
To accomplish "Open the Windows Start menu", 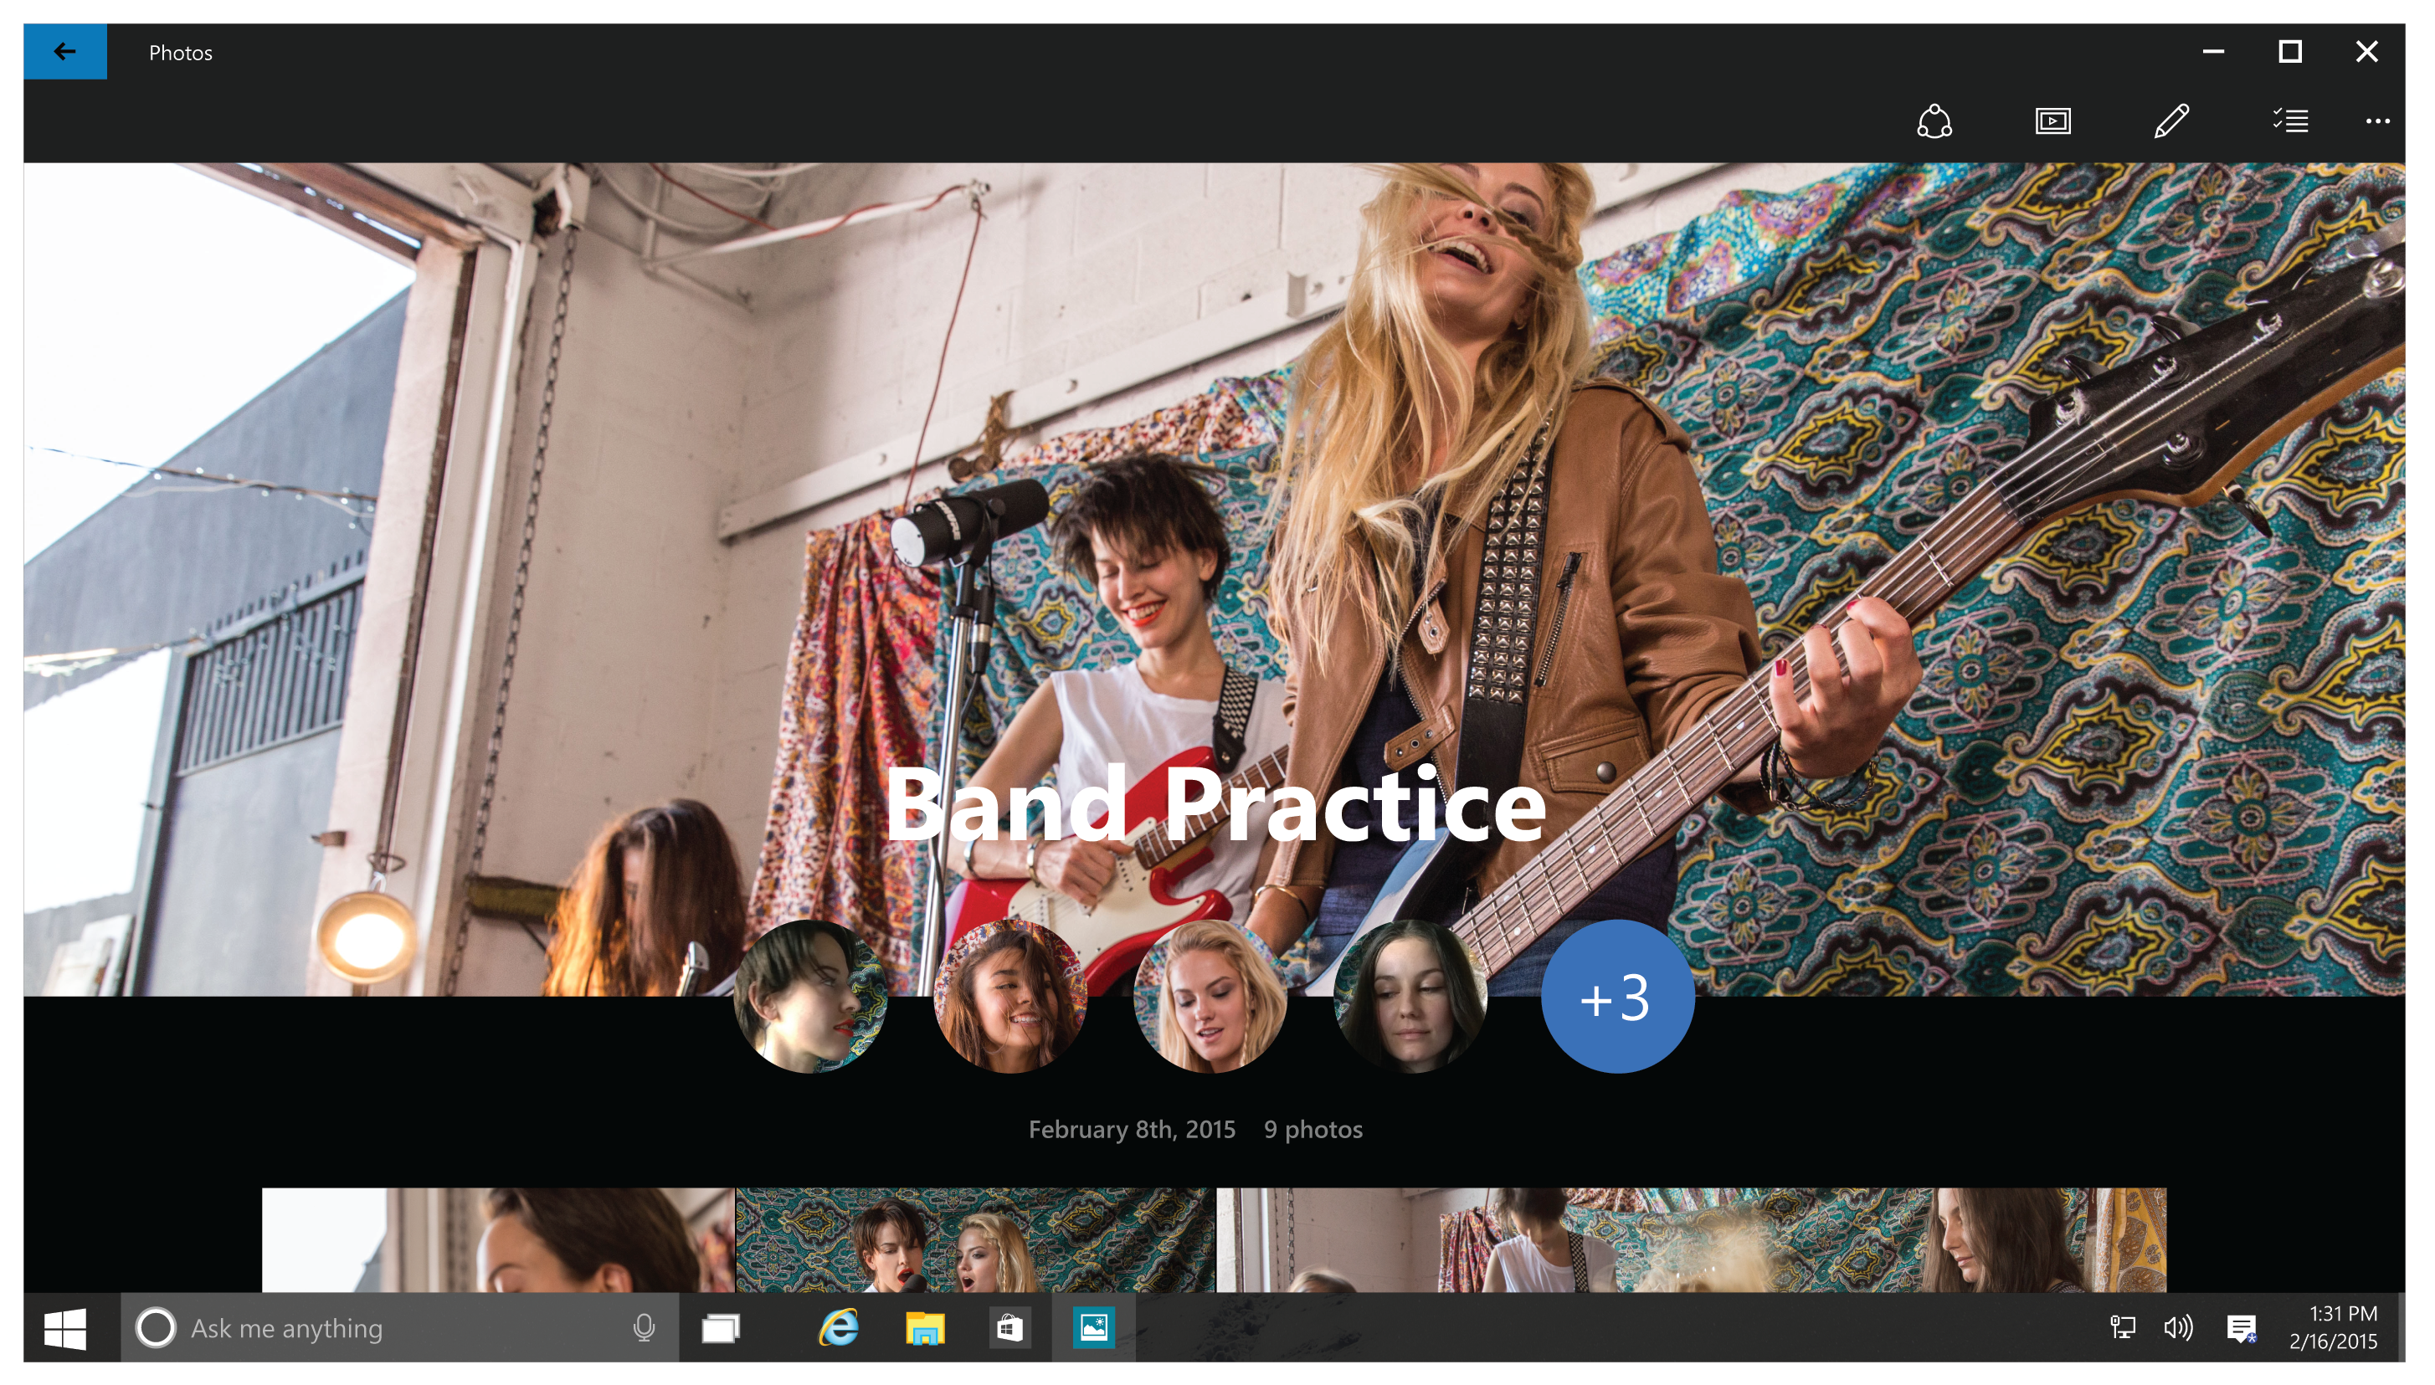I will (x=65, y=1328).
